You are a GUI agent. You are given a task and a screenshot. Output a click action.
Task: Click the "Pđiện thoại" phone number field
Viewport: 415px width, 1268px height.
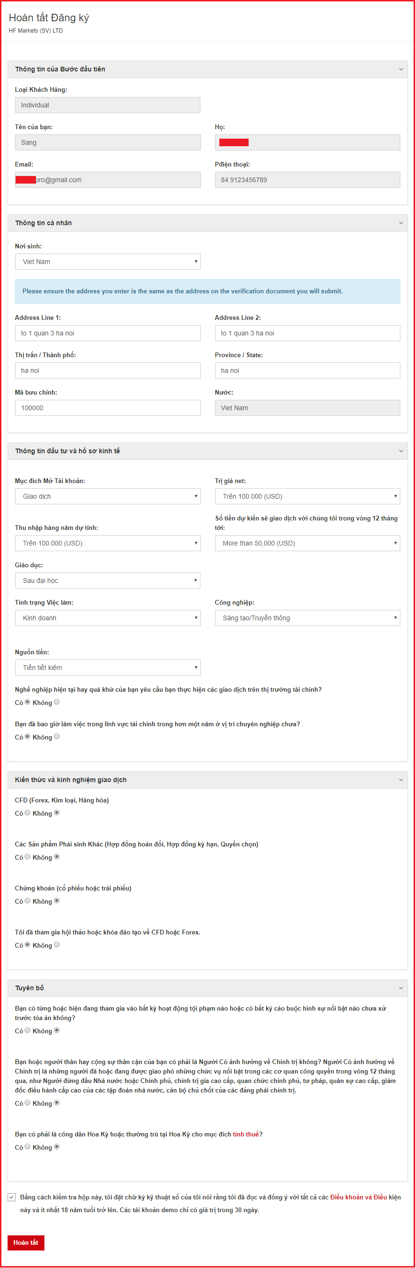coord(307,180)
